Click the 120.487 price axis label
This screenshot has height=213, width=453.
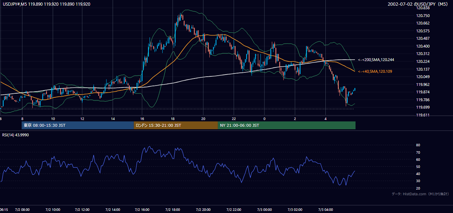(x=423, y=38)
